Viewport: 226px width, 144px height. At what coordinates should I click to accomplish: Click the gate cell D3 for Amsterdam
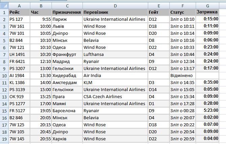coord(159,82)
